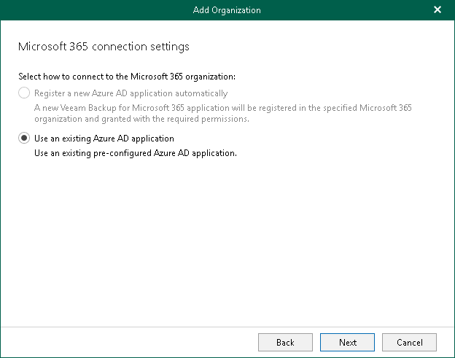Click the empty footer area left of Back
Screen dimensions: 455x358
tap(131, 342)
